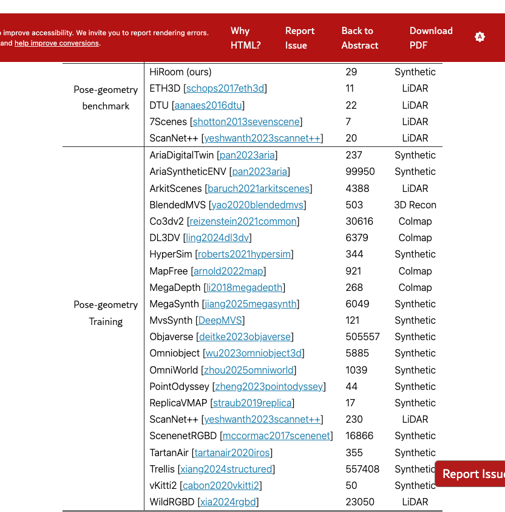Toggle the color theme icon in header
Image resolution: width=505 pixels, height=512 pixels.
pos(480,37)
